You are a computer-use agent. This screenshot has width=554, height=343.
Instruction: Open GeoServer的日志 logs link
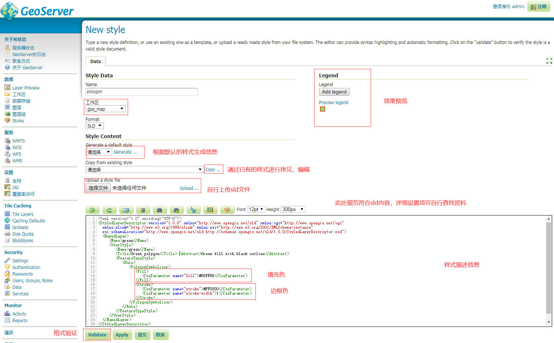tap(29, 55)
